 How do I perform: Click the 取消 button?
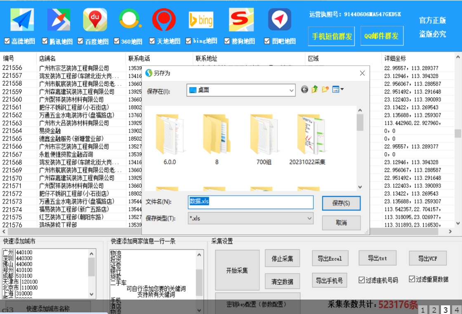pyautogui.click(x=341, y=222)
